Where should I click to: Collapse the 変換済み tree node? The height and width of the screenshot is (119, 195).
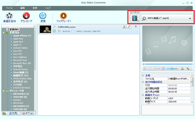point(4,33)
